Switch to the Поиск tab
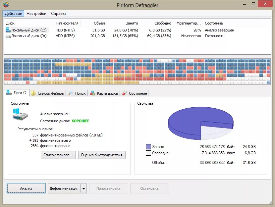 [77, 93]
